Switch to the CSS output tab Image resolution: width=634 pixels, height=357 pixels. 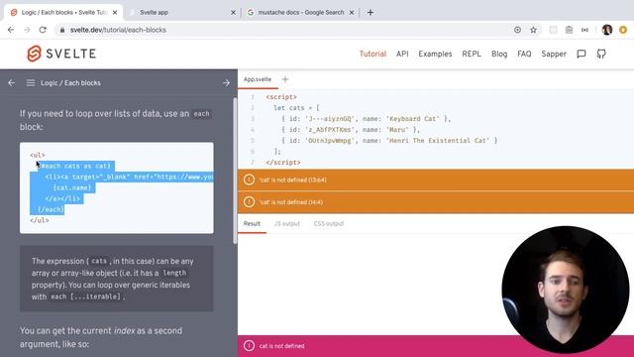coord(329,223)
